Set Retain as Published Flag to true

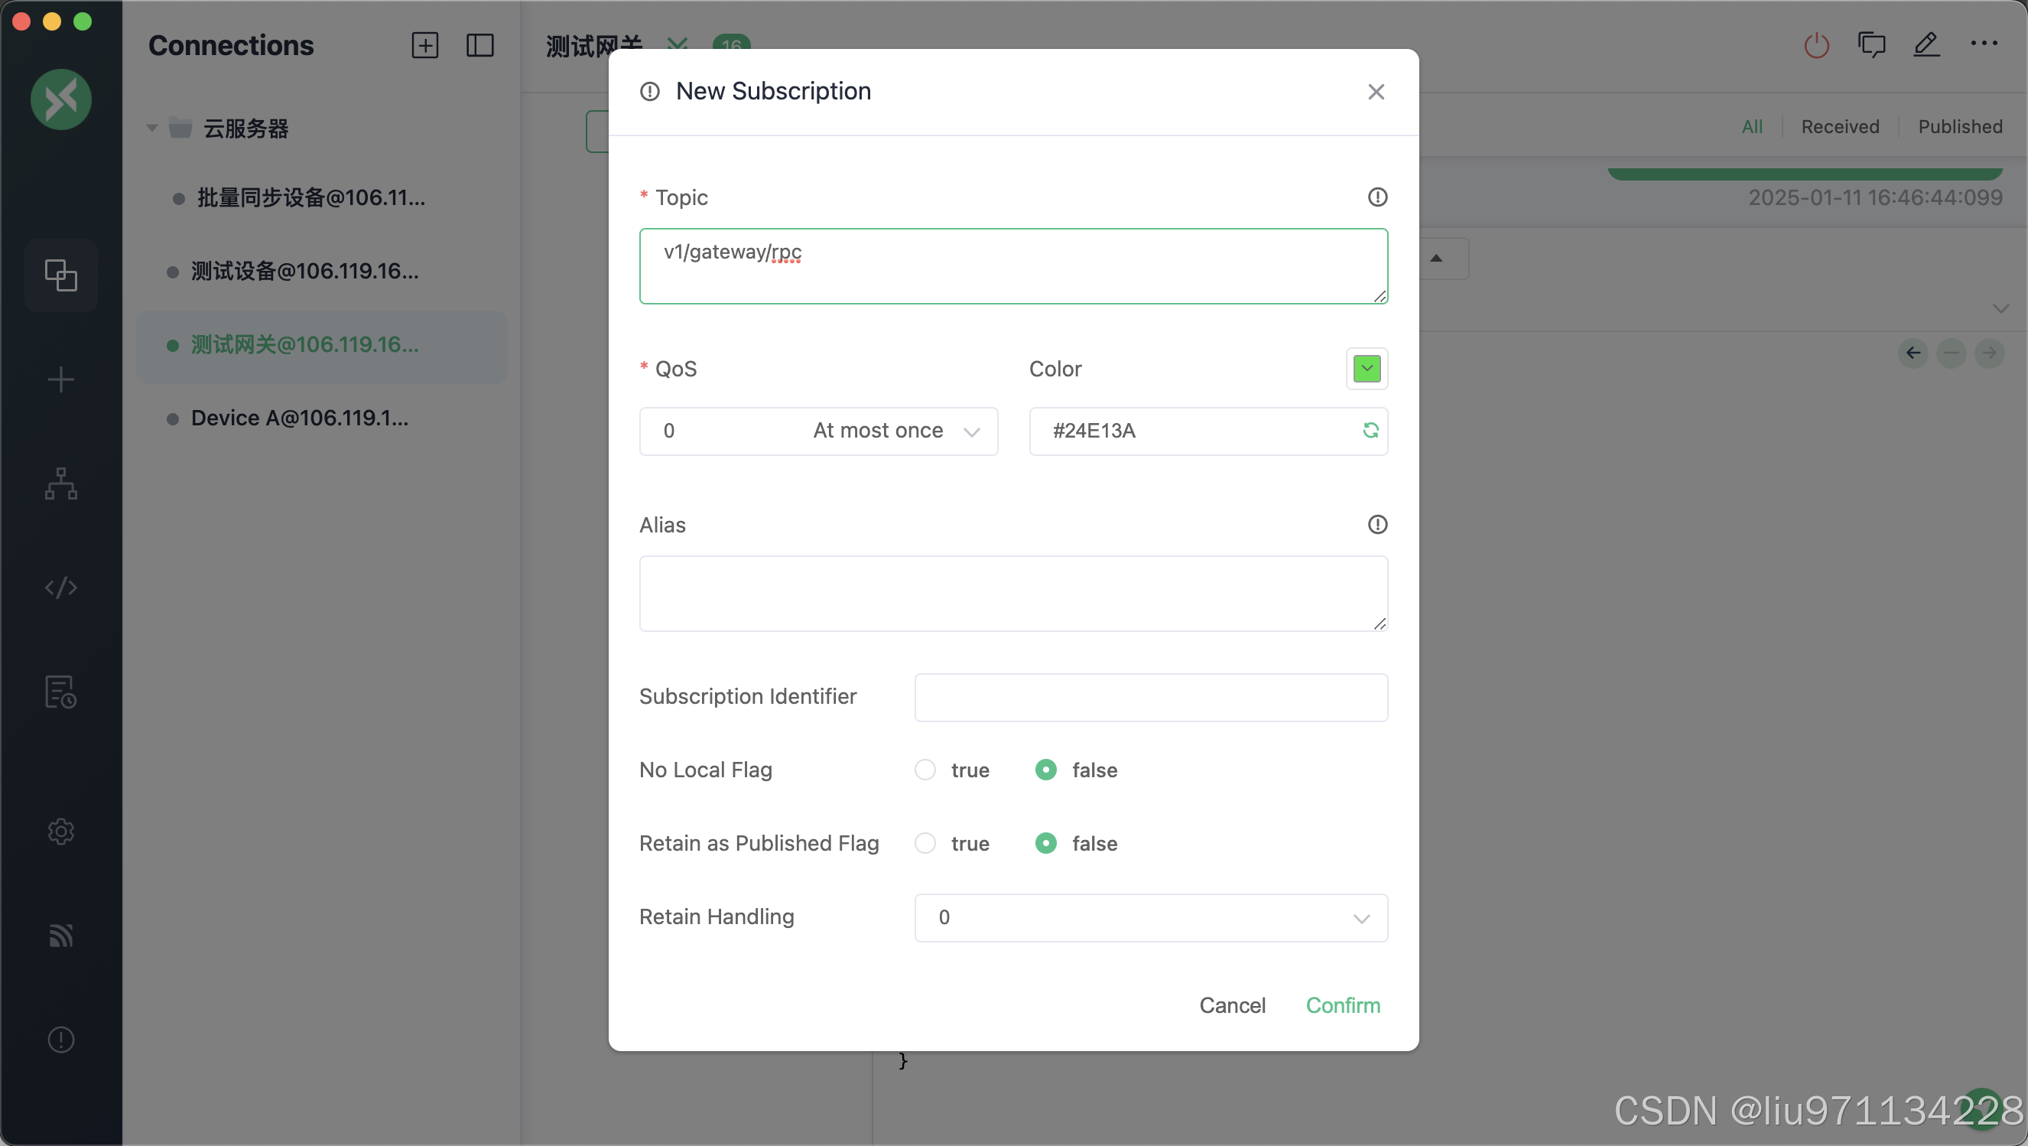point(925,844)
